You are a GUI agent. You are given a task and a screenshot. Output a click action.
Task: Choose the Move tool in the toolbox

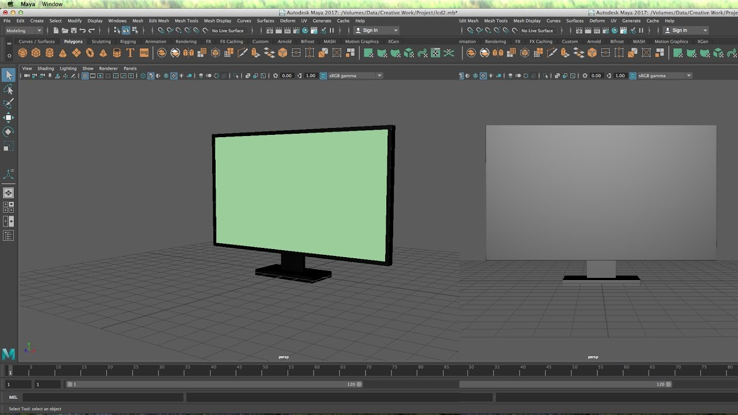tap(9, 118)
